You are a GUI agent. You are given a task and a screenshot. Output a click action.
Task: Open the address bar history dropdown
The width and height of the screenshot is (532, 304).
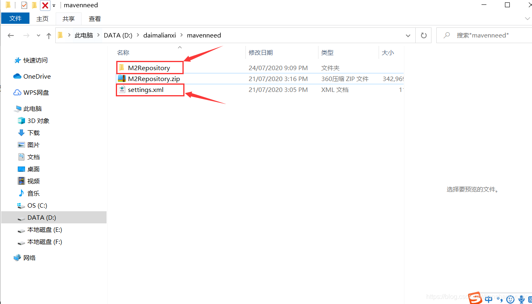click(x=408, y=35)
